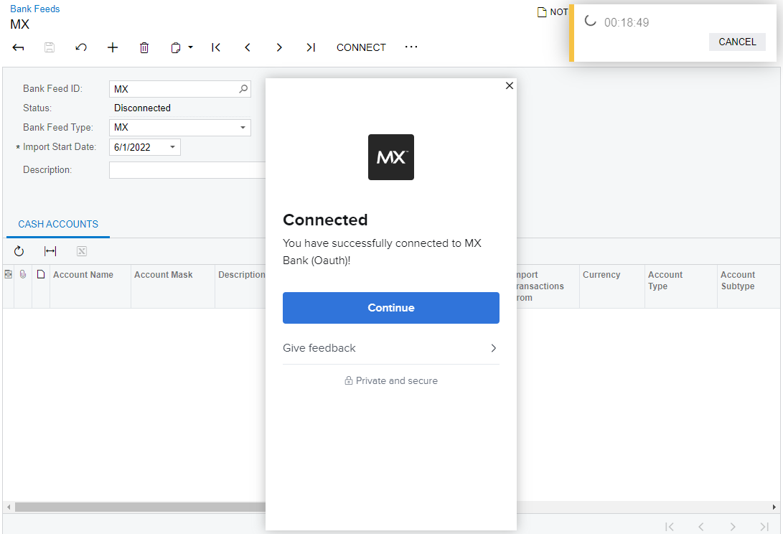Open the Import Start Date calendar dropdown
The image size is (783, 534).
[172, 147]
